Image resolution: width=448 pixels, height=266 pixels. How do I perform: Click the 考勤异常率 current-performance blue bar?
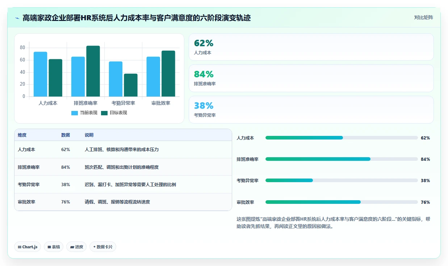coord(116,79)
